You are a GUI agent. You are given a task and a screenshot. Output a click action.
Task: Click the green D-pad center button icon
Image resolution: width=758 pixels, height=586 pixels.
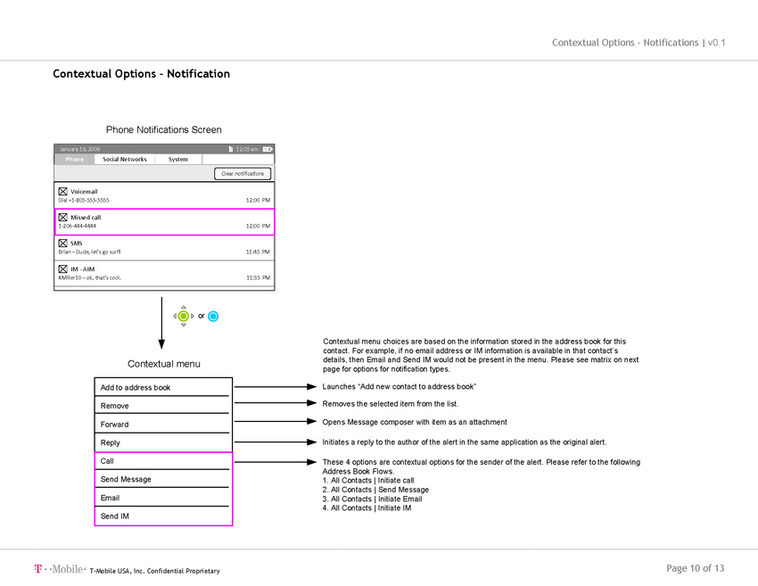pyautogui.click(x=183, y=317)
